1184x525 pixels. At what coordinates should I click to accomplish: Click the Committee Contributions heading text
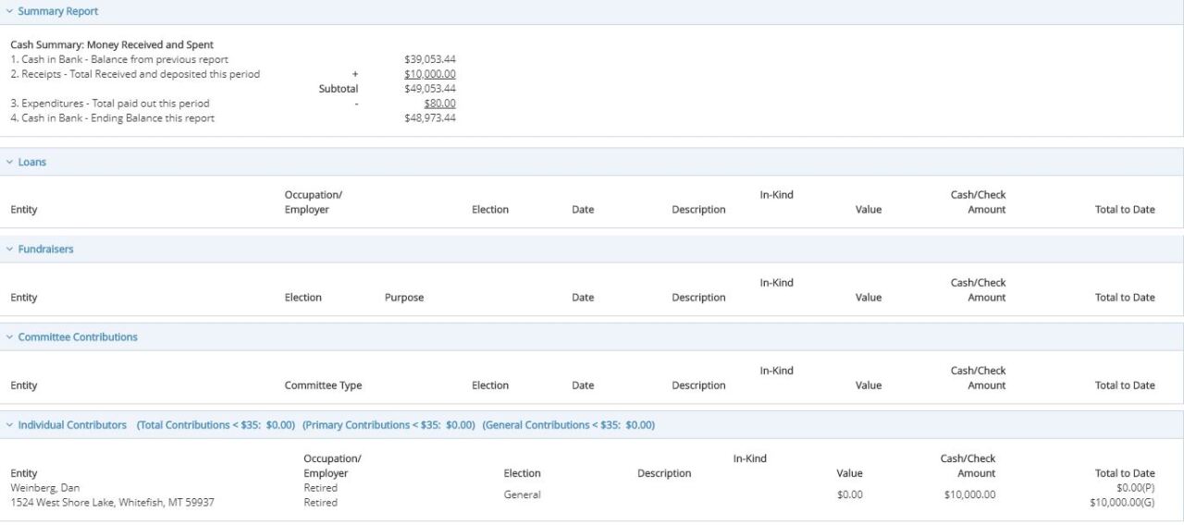(78, 337)
